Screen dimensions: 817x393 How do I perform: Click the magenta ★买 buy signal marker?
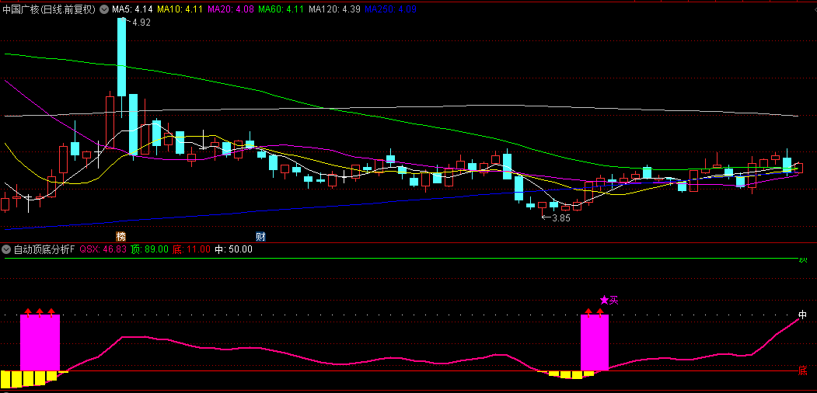[x=609, y=300]
